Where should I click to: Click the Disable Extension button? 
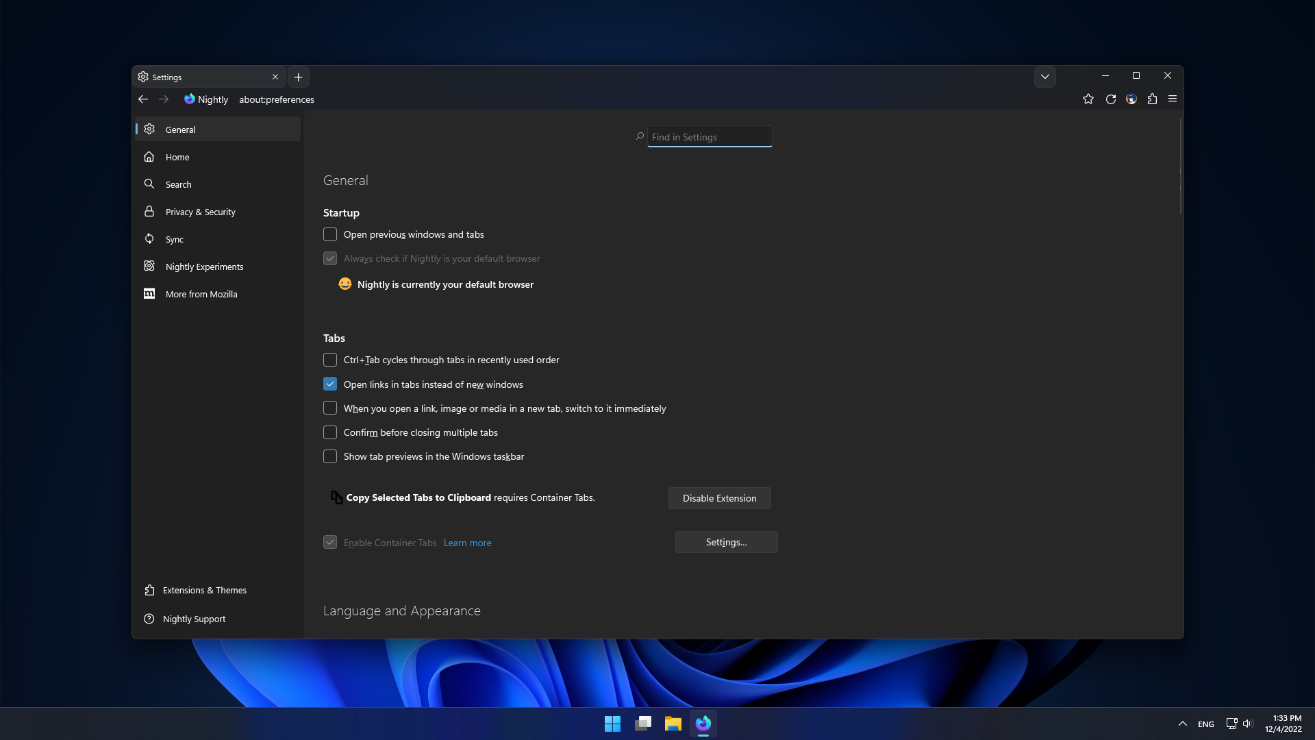click(x=719, y=498)
